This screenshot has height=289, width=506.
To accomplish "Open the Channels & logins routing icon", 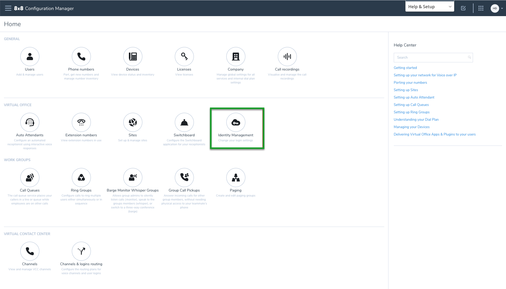I will tap(81, 251).
